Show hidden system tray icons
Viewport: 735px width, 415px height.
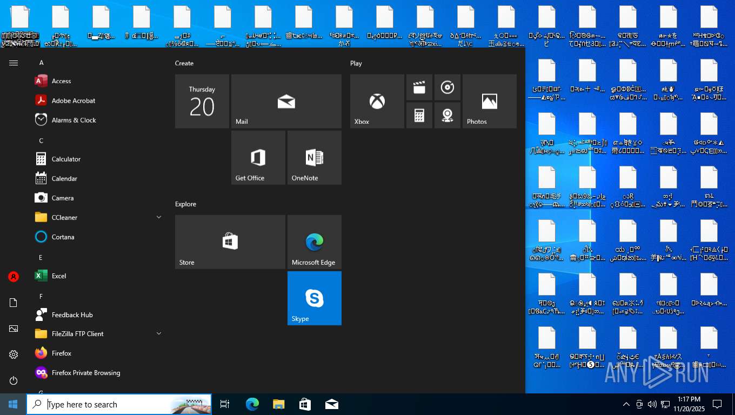(626, 404)
